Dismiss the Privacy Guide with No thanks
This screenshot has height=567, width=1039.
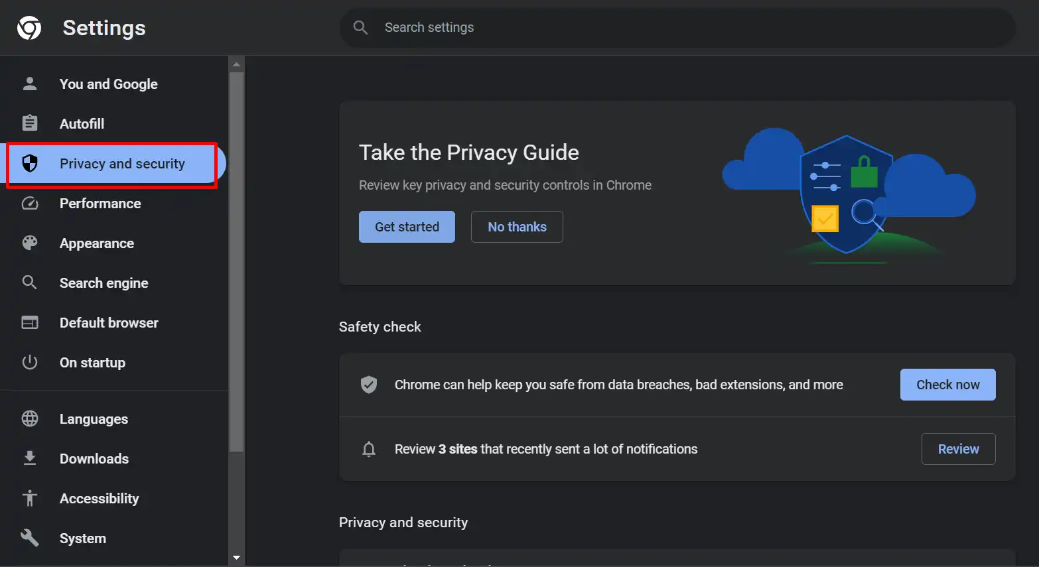[517, 227]
